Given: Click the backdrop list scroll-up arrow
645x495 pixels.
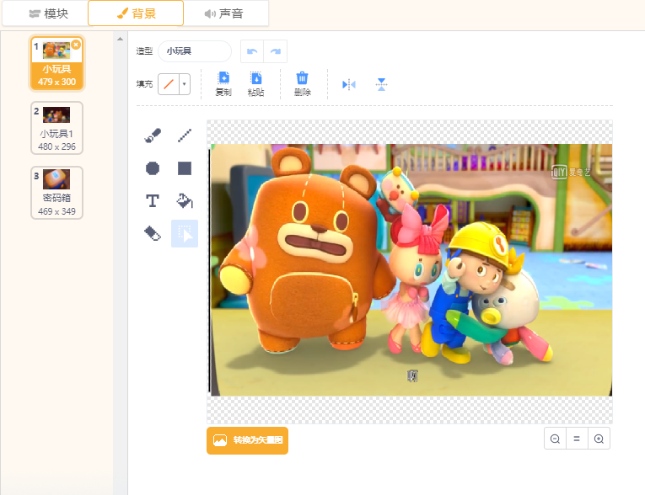Looking at the screenshot, I should point(120,39).
